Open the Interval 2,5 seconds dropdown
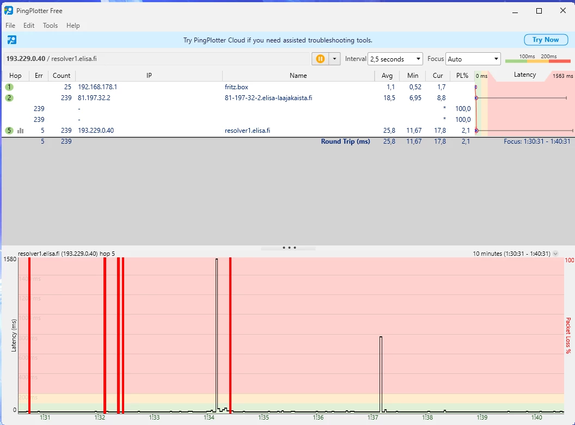 (395, 59)
